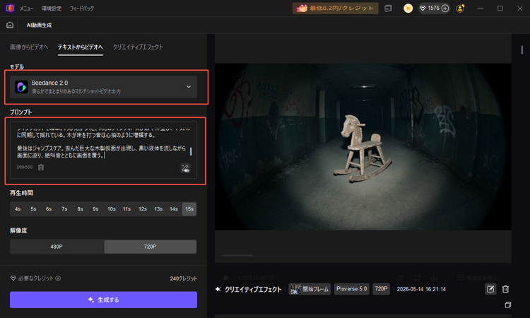Open the フィードバック menu
The height and width of the screenshot is (318, 530).
82,8
